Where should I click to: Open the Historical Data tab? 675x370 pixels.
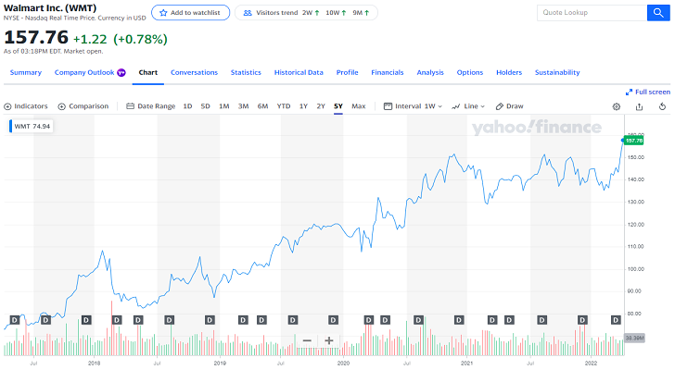point(299,72)
